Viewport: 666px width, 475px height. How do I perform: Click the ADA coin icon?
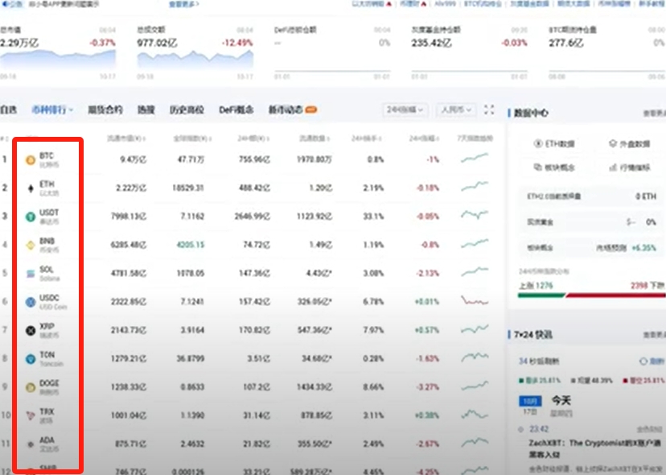pos(30,444)
